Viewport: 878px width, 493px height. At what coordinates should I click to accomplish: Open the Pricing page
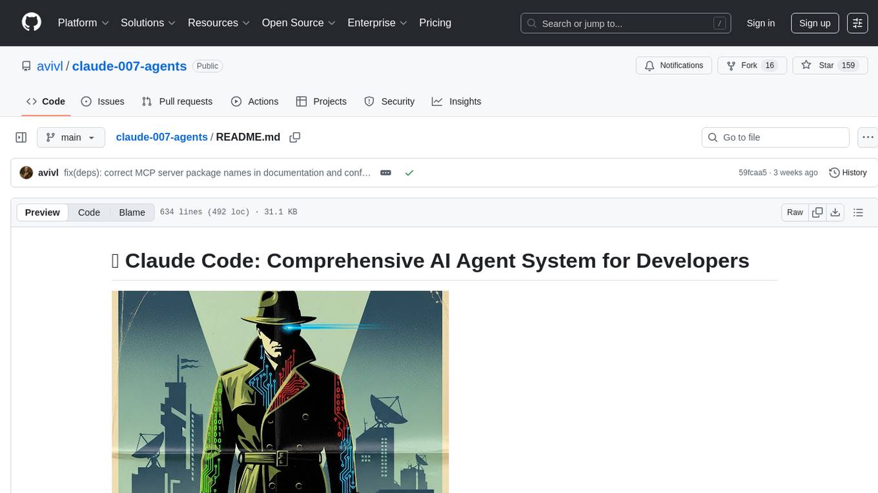pyautogui.click(x=435, y=23)
